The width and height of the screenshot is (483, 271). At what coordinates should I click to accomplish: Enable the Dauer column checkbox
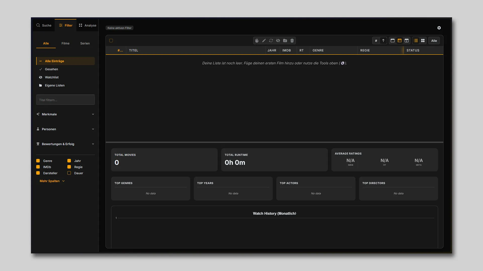tap(69, 173)
